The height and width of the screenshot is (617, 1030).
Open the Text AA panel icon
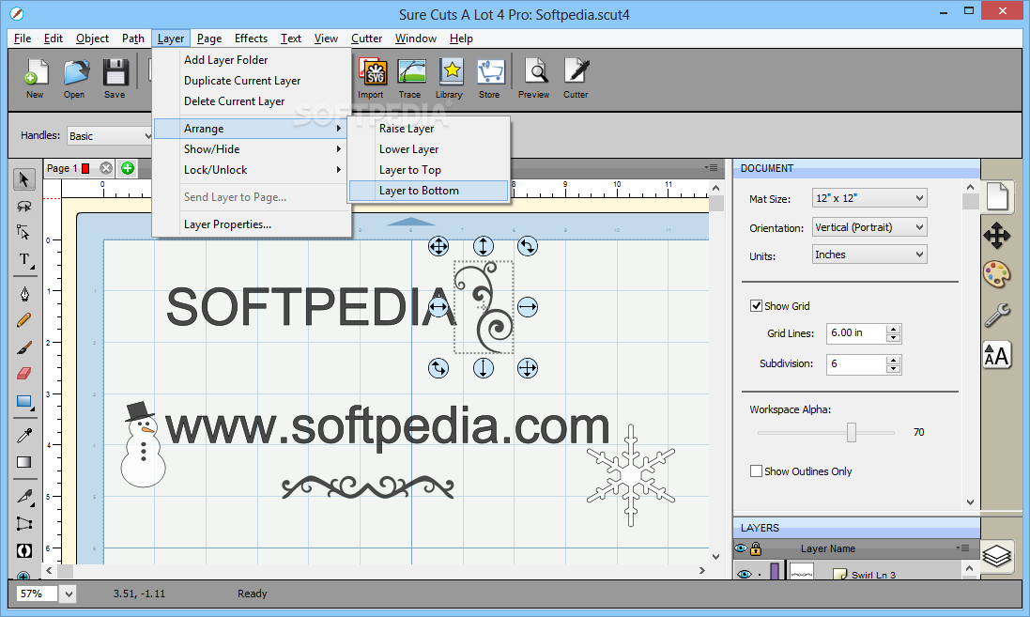(x=997, y=356)
